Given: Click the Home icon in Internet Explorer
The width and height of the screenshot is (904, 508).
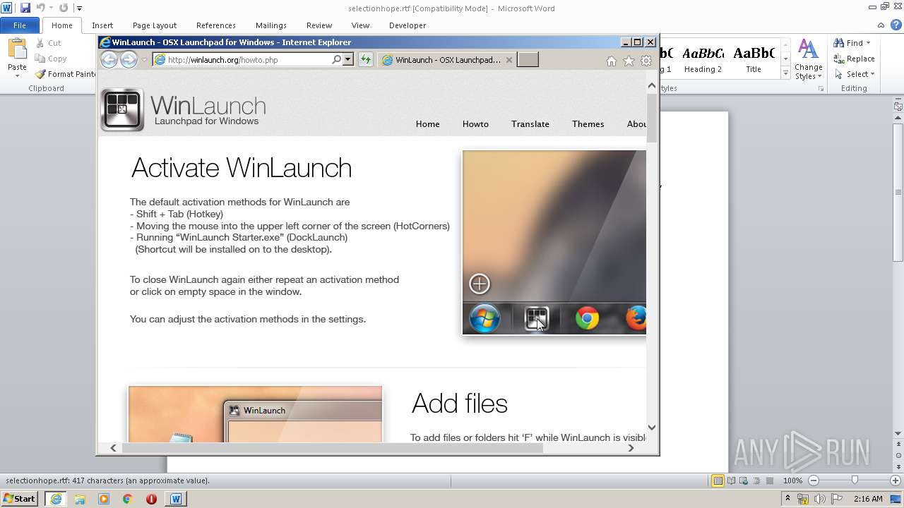Looking at the screenshot, I should pos(612,61).
